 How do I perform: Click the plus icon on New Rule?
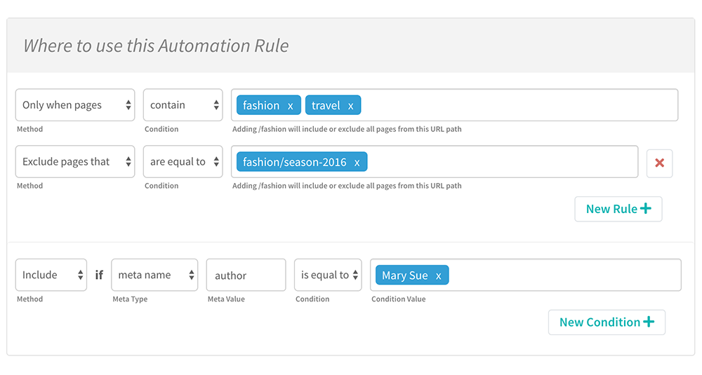click(x=645, y=209)
